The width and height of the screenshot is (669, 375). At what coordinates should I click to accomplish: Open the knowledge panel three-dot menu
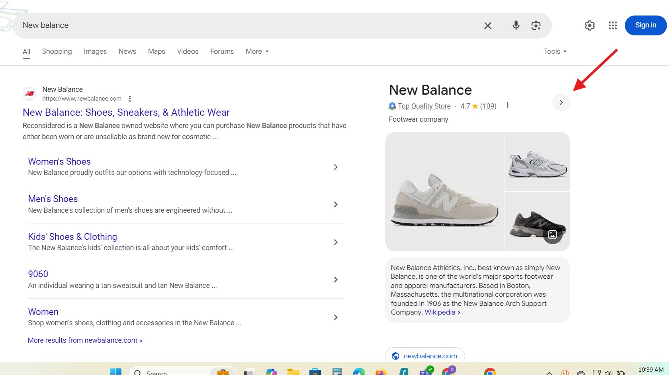coord(508,105)
